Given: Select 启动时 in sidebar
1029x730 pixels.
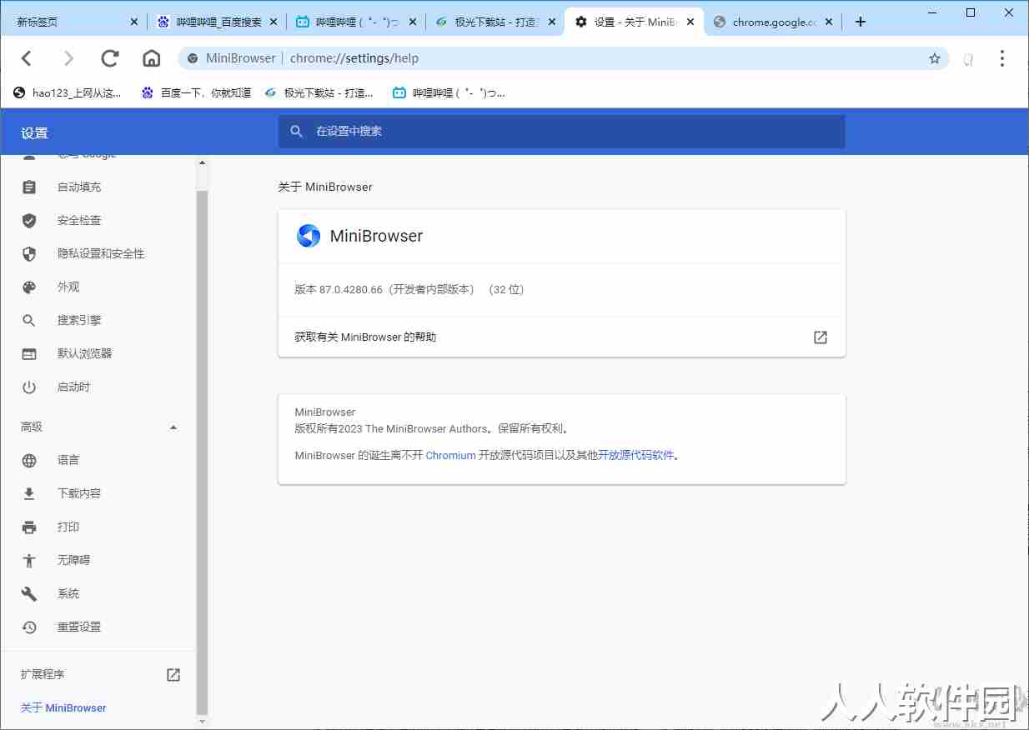Looking at the screenshot, I should point(73,387).
